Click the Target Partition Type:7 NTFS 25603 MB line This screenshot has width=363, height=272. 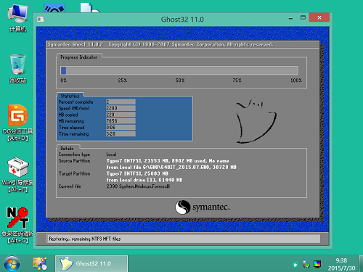[x=137, y=173]
